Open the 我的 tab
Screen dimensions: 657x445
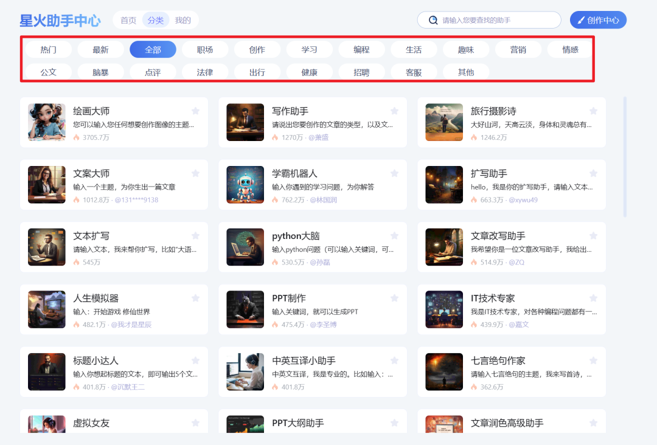point(182,20)
